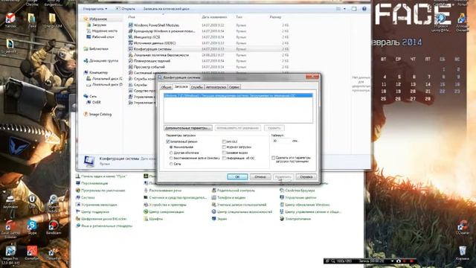Click Открыть in the Explorer toolbar
This screenshot has width=476, height=268.
(x=125, y=9)
